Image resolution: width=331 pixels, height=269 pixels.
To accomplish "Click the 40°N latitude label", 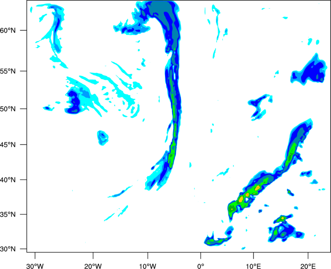I will tap(8, 180).
